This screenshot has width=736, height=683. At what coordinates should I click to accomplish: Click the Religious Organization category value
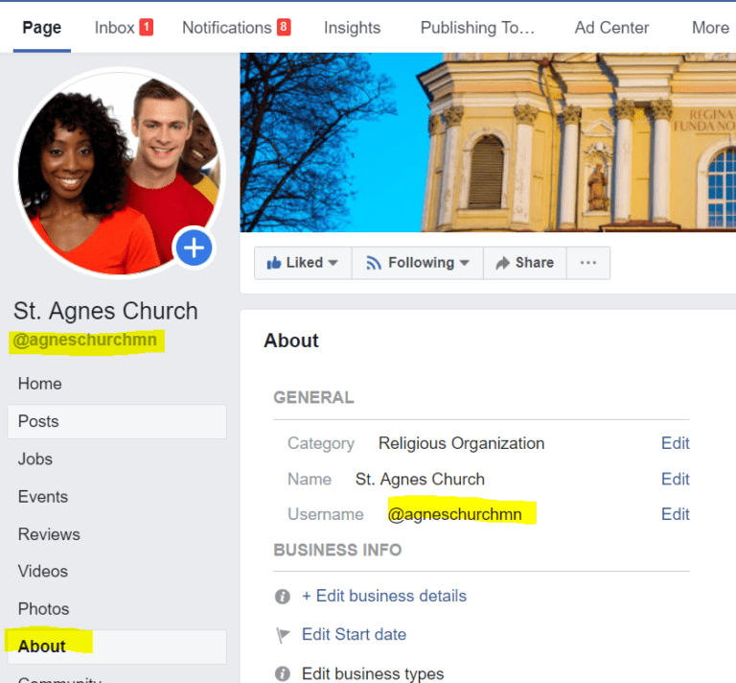(x=461, y=443)
